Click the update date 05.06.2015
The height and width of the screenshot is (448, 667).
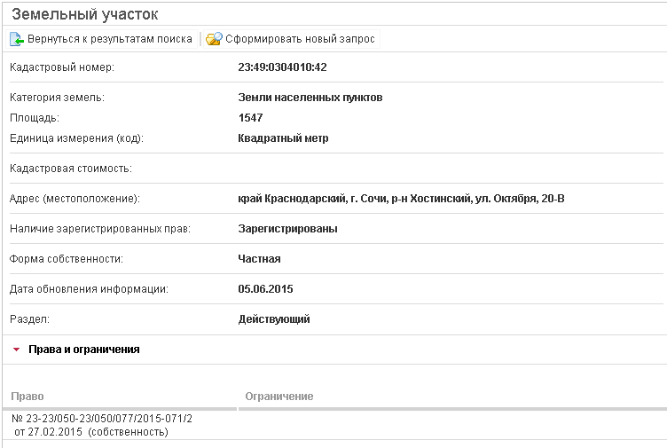tap(265, 289)
